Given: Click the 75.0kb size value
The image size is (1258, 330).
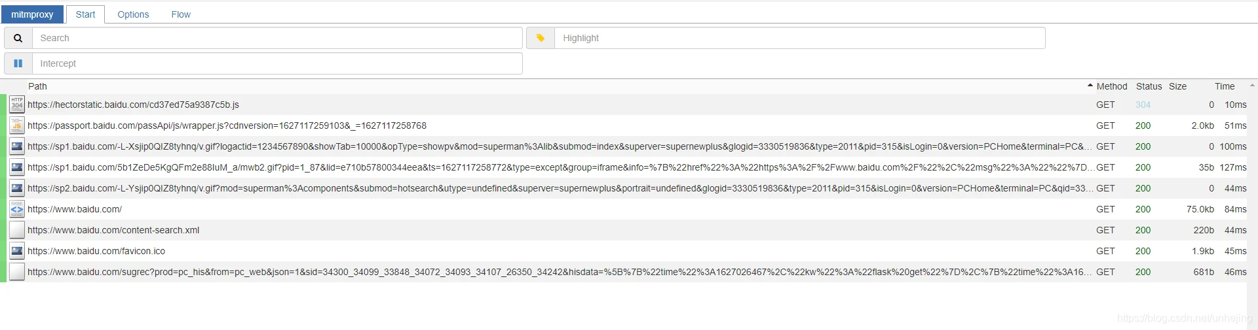Looking at the screenshot, I should [x=1200, y=209].
